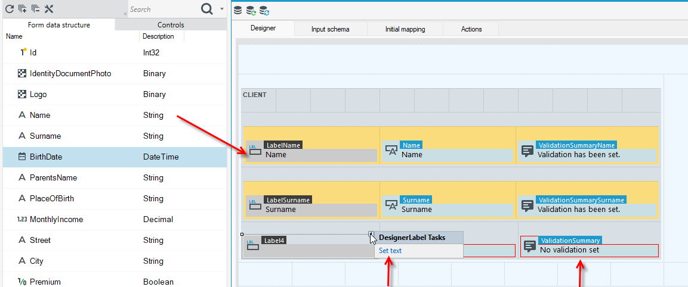The height and width of the screenshot is (287, 688).
Task: Open the tools wrench-and-screwdriver icon
Action: tap(49, 9)
